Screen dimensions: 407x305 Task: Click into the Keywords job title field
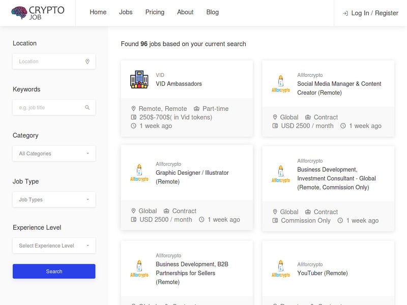[x=49, y=108]
